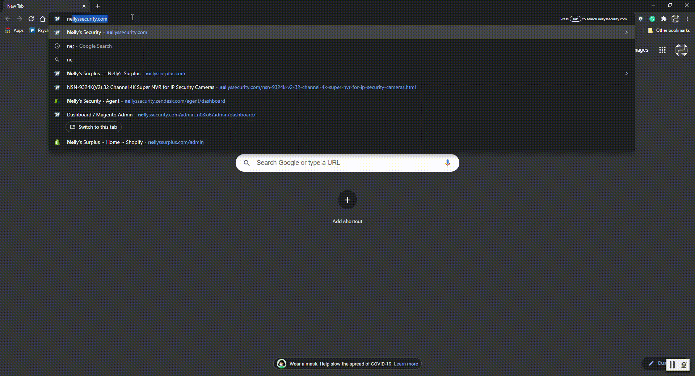This screenshot has width=695, height=376.
Task: Open Chrome three-dot menu
Action: pyautogui.click(x=687, y=19)
